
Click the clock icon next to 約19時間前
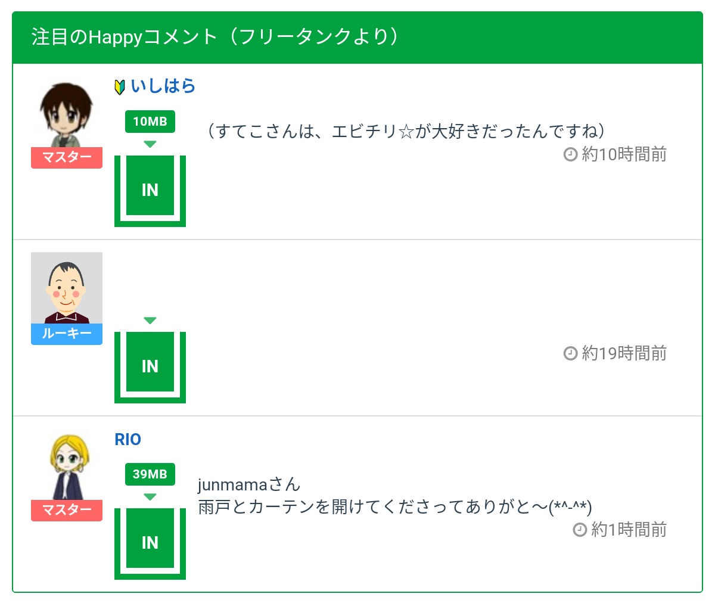click(x=570, y=354)
